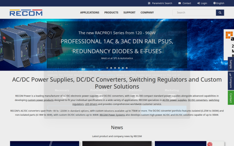Viewport: 234px width, 146px height.
Task: Click the 'AC/DC Power Supplies, DC/DC Converters' main heading
Action: point(117,83)
